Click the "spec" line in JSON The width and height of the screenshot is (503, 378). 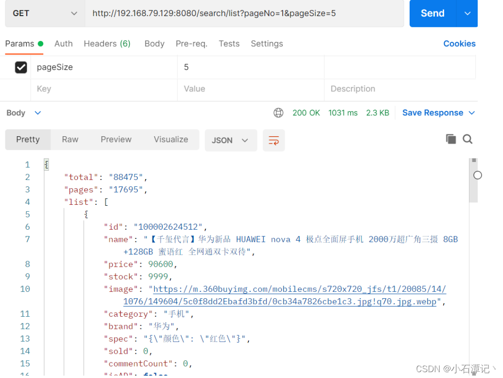pos(177,339)
